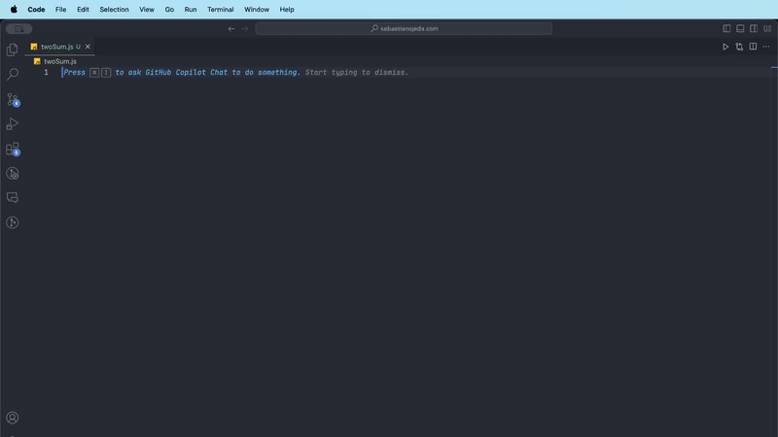778x437 pixels.
Task: Toggle the bottom panel visibility
Action: tap(740, 28)
